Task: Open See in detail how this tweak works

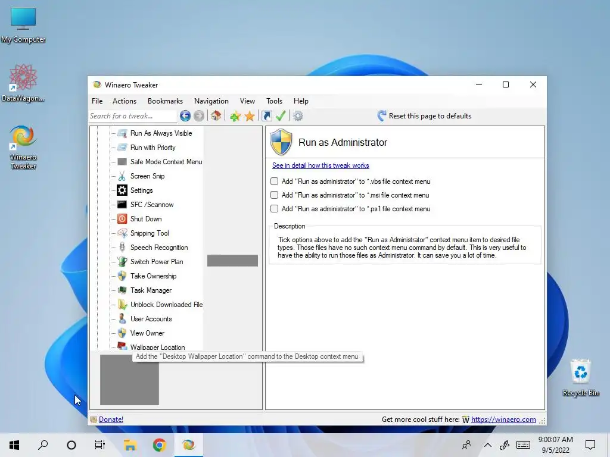Action: coord(320,165)
